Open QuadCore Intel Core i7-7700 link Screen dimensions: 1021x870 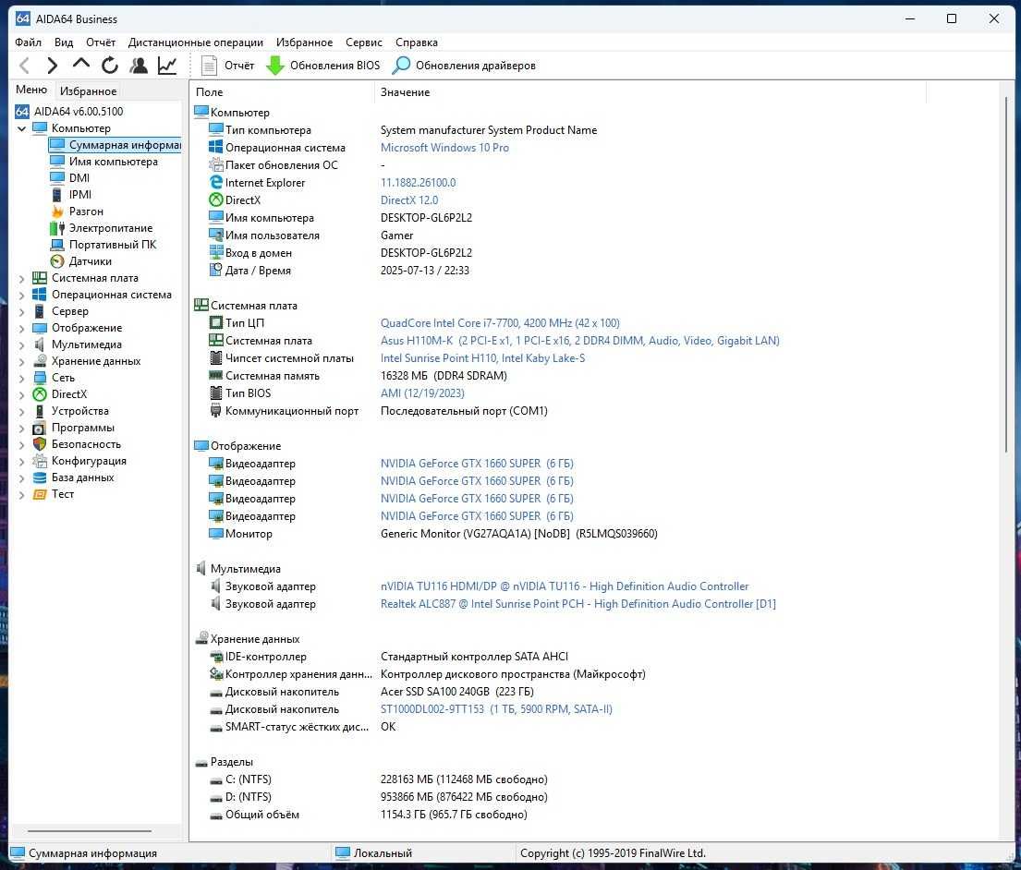[500, 323]
